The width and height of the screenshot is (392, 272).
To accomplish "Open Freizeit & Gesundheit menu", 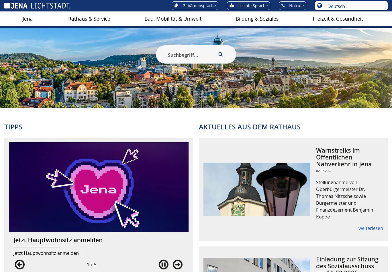I will tap(338, 19).
